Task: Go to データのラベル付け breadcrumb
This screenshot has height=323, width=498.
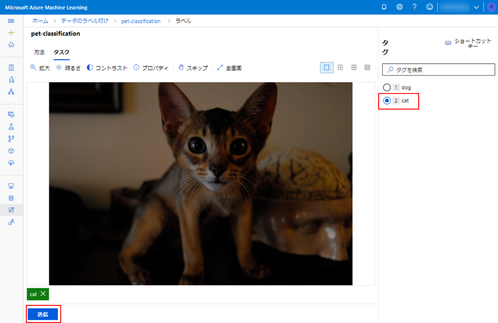Action: pos(85,21)
